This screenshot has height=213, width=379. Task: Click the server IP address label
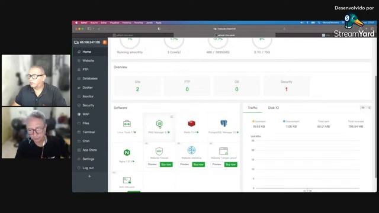tap(89, 42)
